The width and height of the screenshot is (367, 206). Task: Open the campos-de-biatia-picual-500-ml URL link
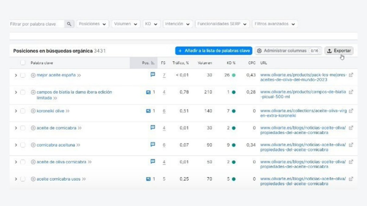[303, 94]
